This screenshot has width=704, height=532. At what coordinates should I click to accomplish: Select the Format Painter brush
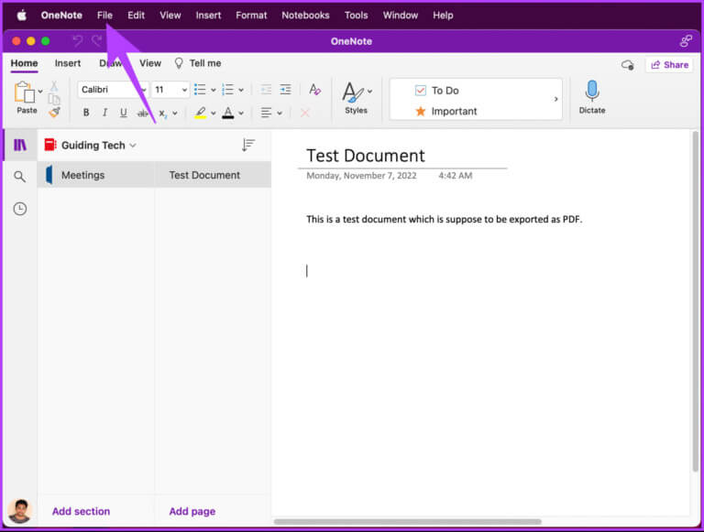tap(55, 113)
